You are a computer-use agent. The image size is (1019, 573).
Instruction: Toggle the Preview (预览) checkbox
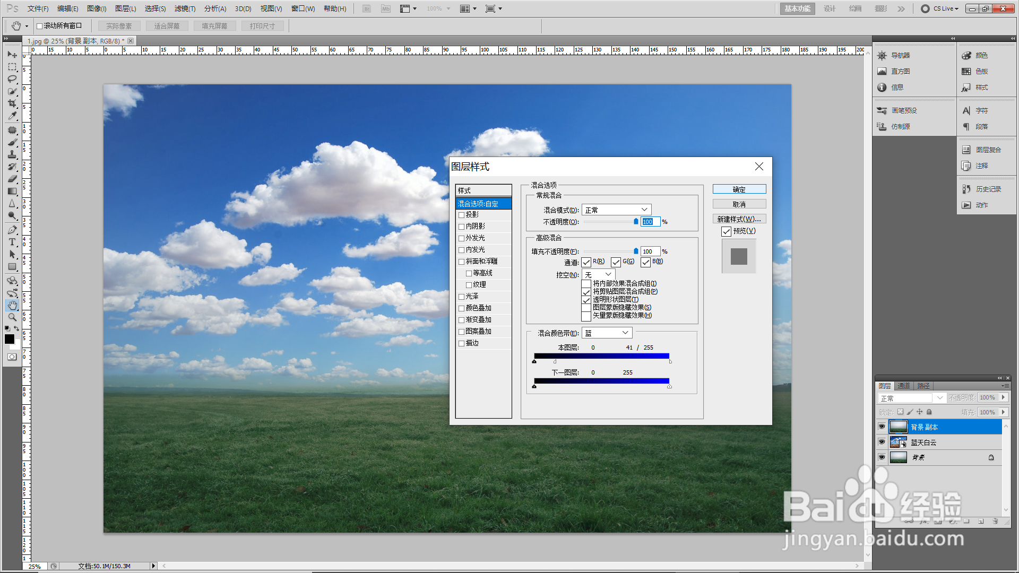[x=726, y=231]
